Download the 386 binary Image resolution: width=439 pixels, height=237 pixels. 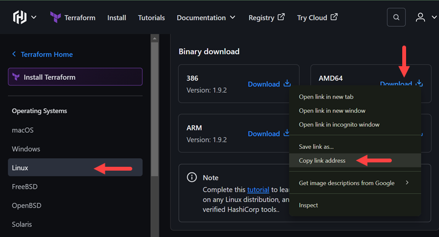click(x=264, y=84)
